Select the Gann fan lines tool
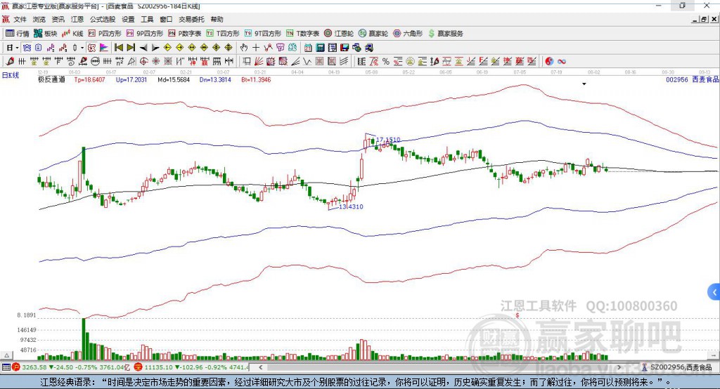The width and height of the screenshot is (720, 389). (x=258, y=62)
